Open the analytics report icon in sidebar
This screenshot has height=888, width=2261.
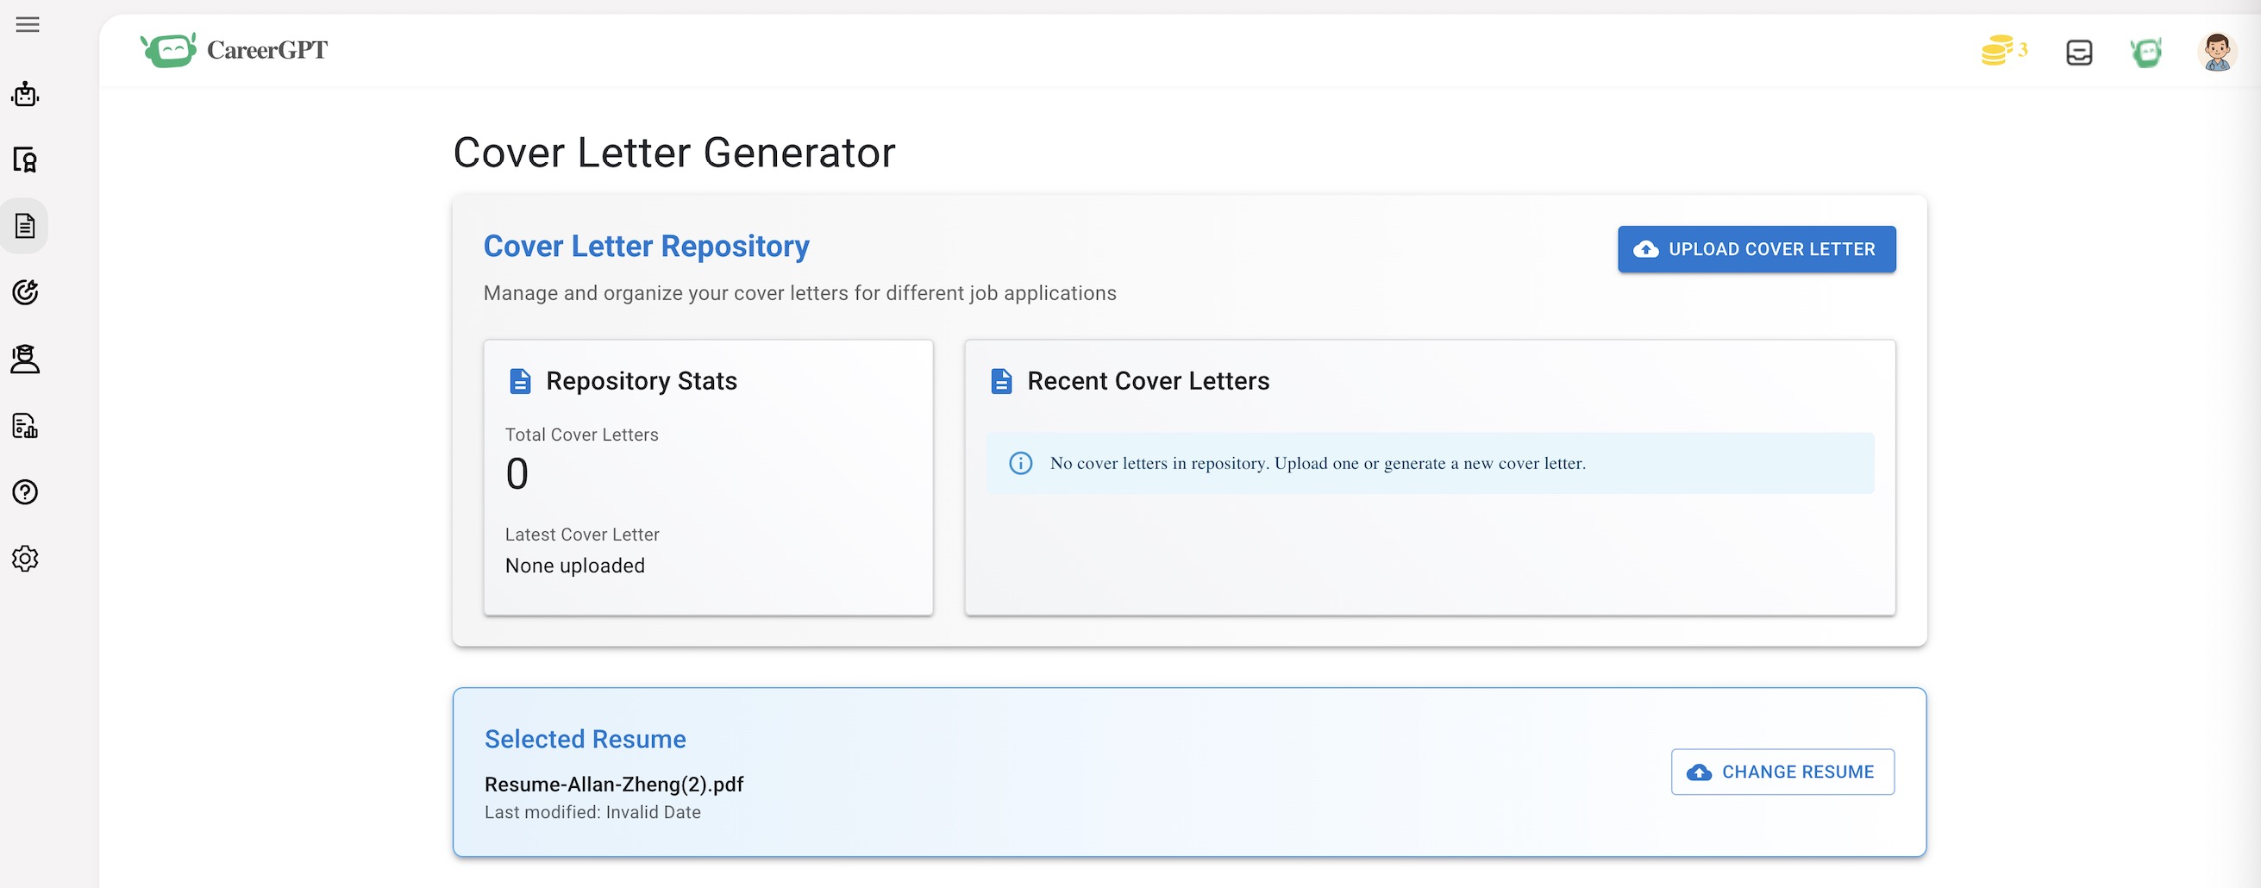[x=24, y=428]
